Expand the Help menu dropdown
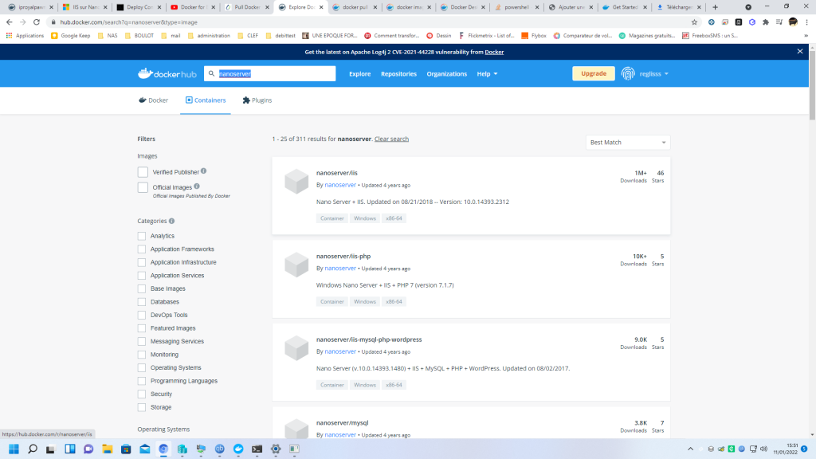The height and width of the screenshot is (459, 816). click(487, 74)
